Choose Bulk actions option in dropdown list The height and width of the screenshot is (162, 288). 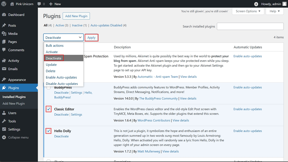coord(63,46)
